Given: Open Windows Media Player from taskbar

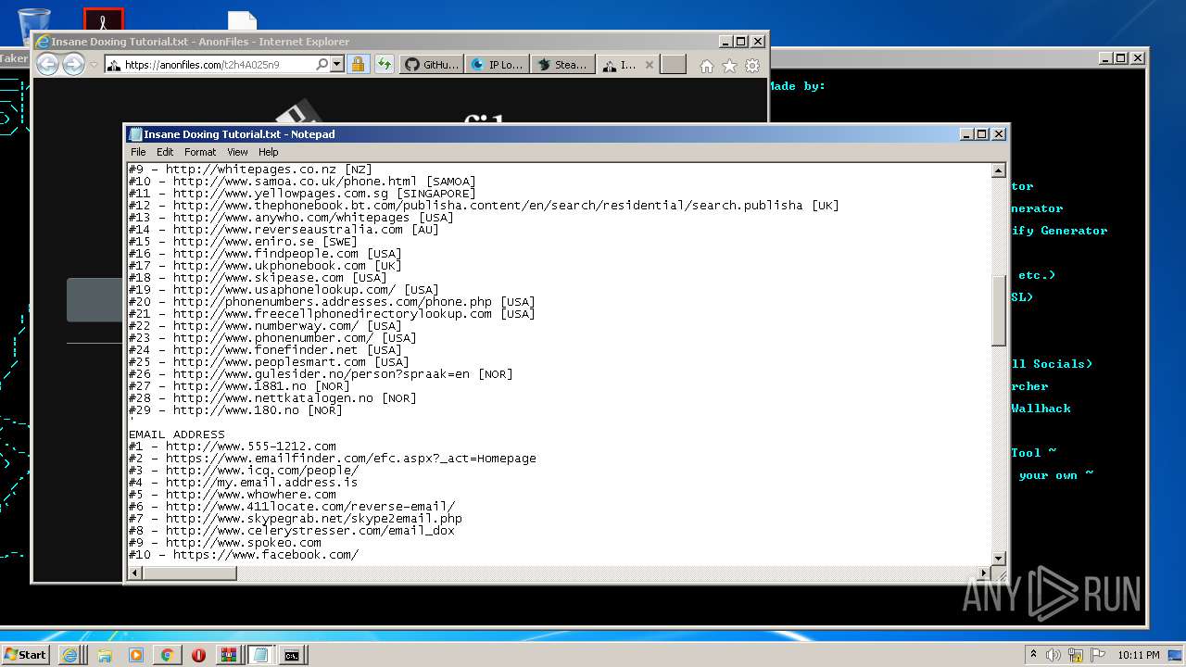Looking at the screenshot, I should click(x=136, y=655).
